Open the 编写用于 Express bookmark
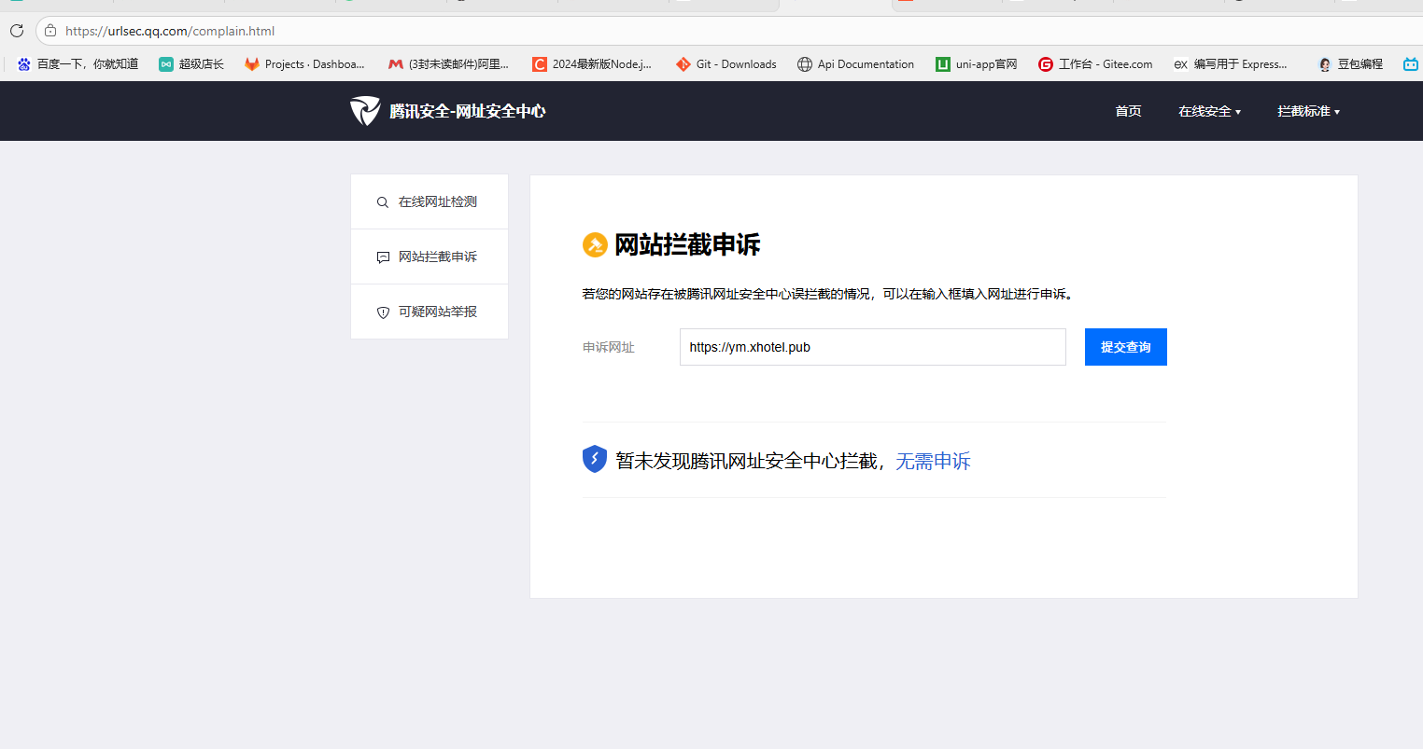This screenshot has width=1423, height=749. tap(1231, 64)
